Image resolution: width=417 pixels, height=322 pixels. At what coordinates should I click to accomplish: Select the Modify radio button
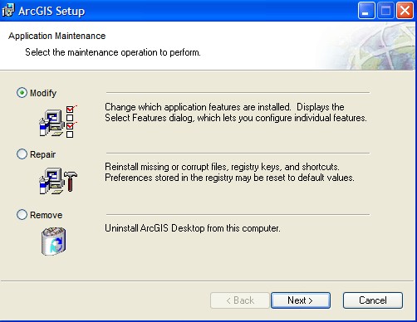[22, 93]
